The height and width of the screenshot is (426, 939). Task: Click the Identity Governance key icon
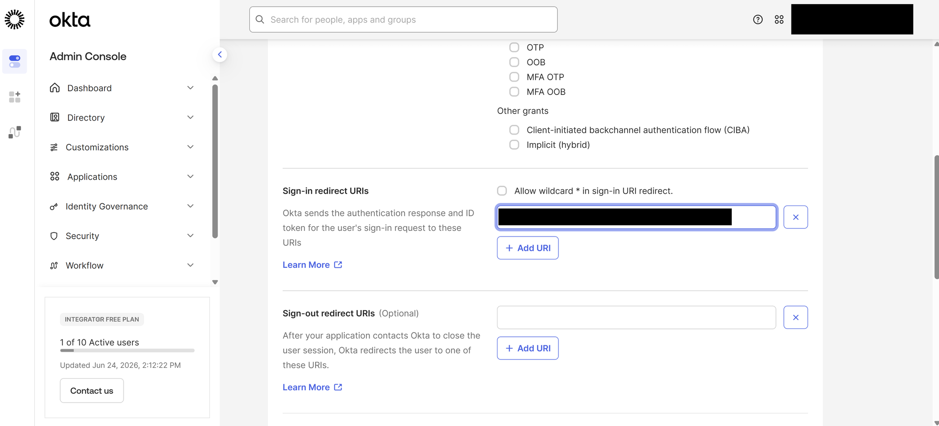54,206
